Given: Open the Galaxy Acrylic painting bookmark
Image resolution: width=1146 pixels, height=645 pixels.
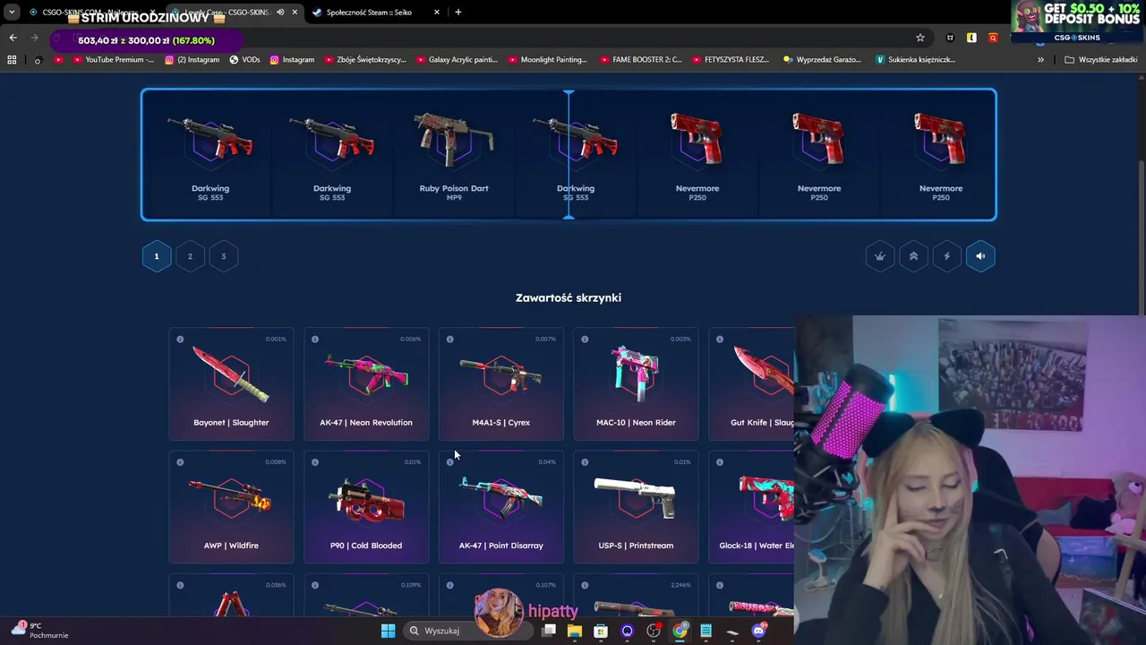Looking at the screenshot, I should click(457, 60).
